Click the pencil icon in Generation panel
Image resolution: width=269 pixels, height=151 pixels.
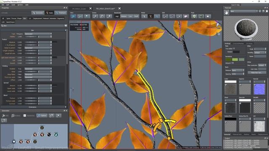coord(58,116)
